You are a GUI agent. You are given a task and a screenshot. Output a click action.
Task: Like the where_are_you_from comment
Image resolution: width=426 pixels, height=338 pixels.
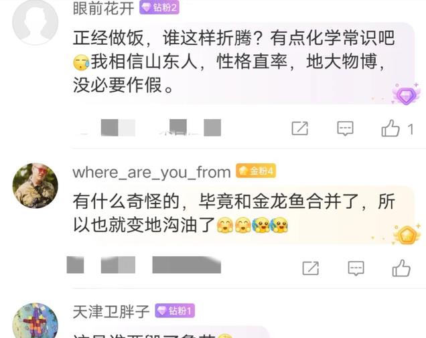[x=401, y=268]
